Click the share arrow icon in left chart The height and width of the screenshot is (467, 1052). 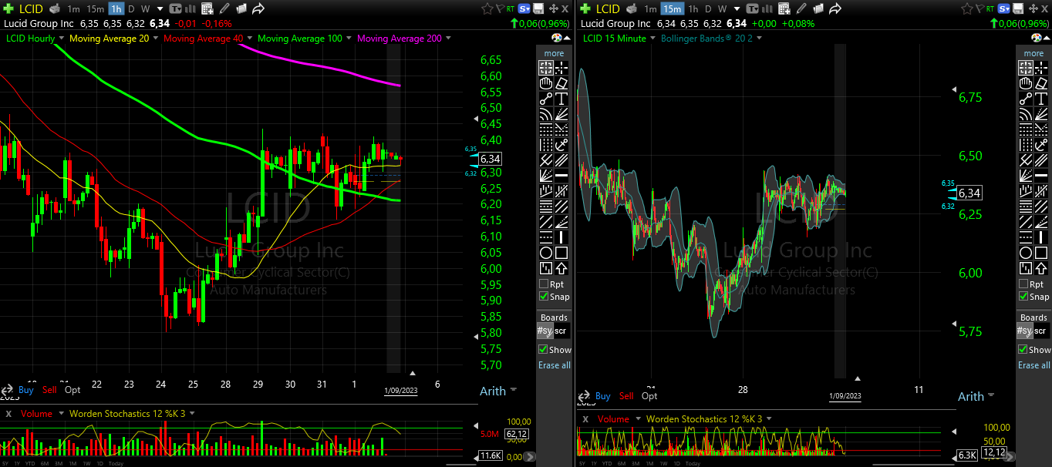pyautogui.click(x=258, y=8)
